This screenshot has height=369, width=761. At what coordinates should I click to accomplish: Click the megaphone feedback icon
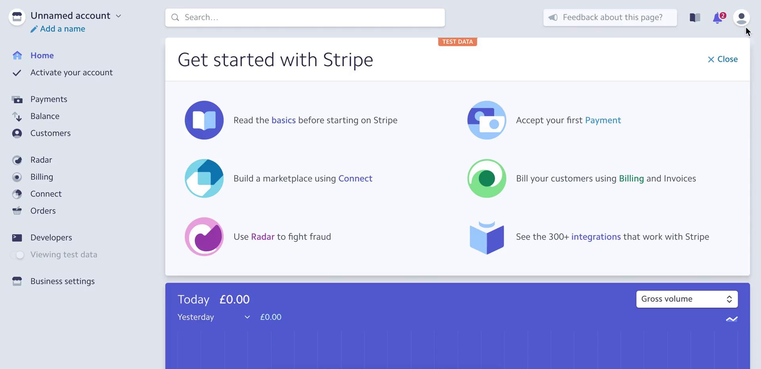tap(553, 17)
